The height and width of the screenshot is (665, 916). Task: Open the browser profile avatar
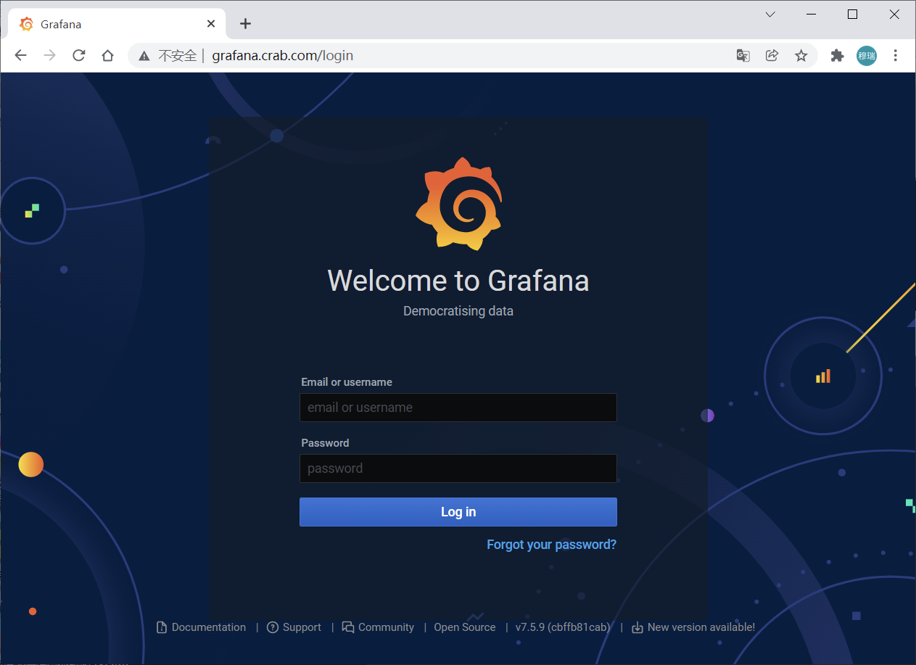pos(867,56)
